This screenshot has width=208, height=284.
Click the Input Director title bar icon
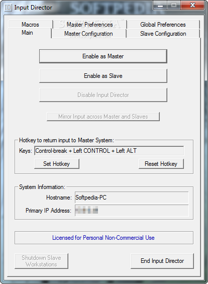pyautogui.click(x=8, y=8)
